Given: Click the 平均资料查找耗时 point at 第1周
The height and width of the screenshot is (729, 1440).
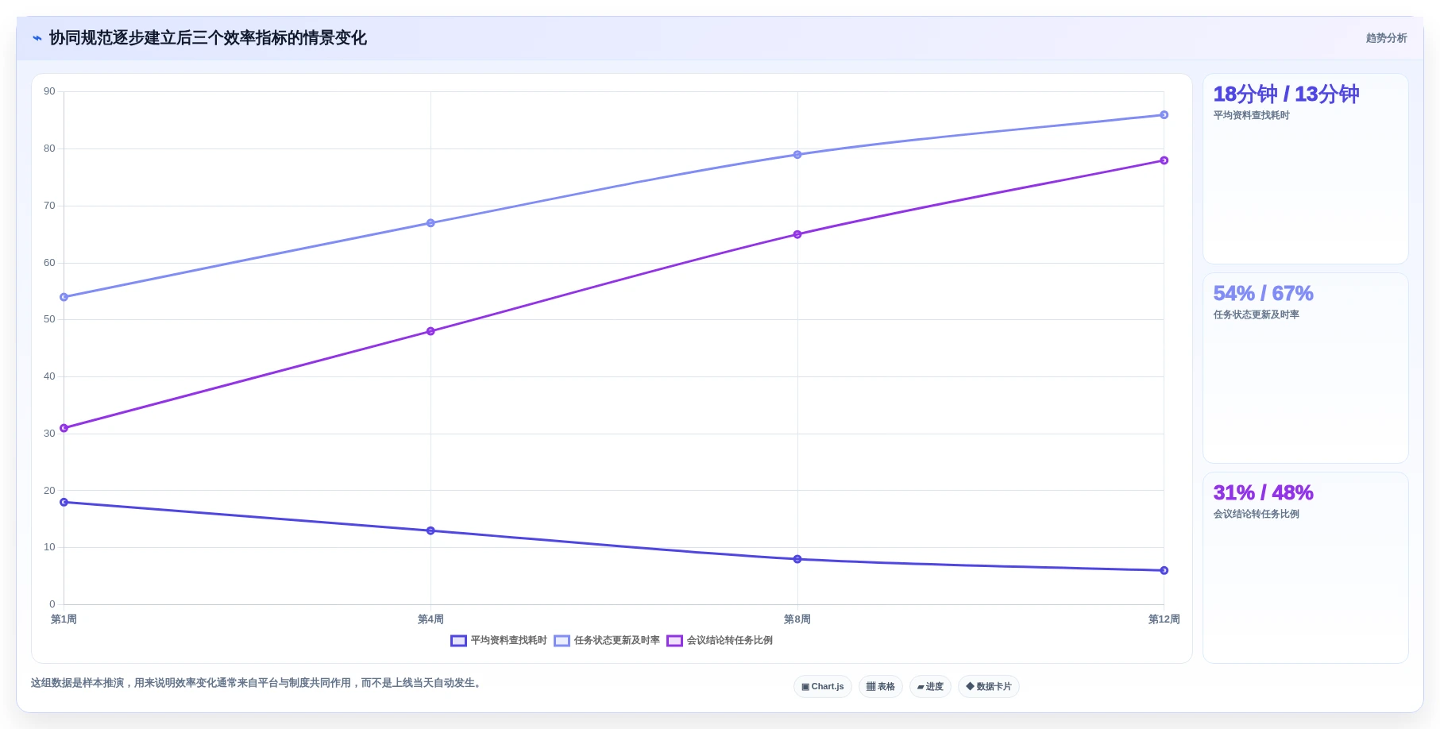Looking at the screenshot, I should tap(64, 502).
